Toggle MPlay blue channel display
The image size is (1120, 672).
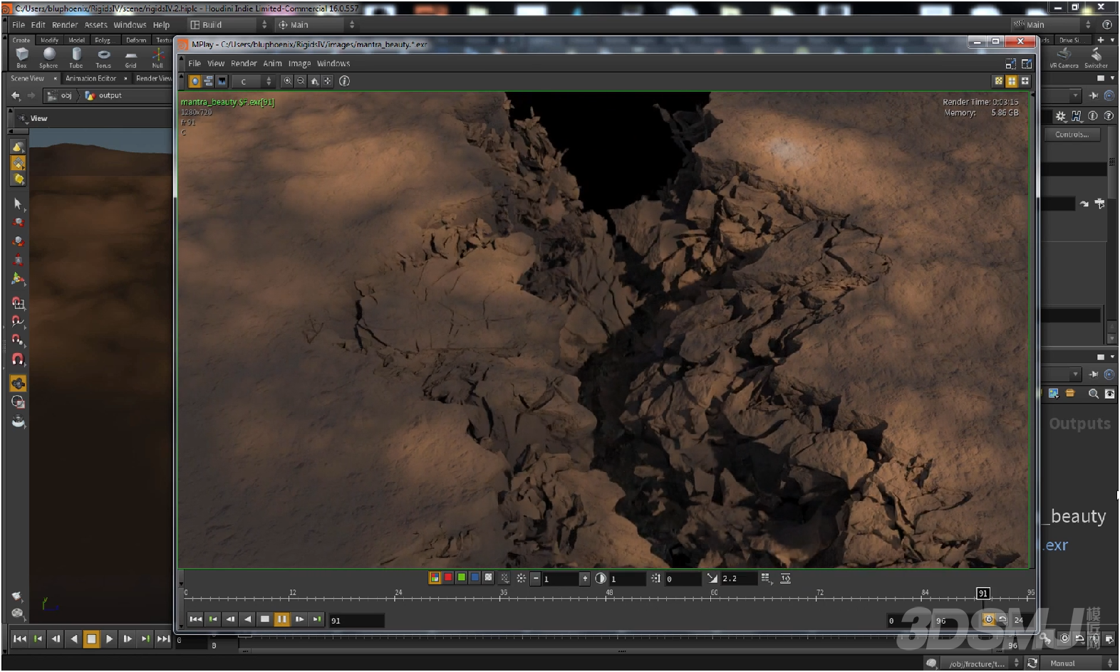475,577
